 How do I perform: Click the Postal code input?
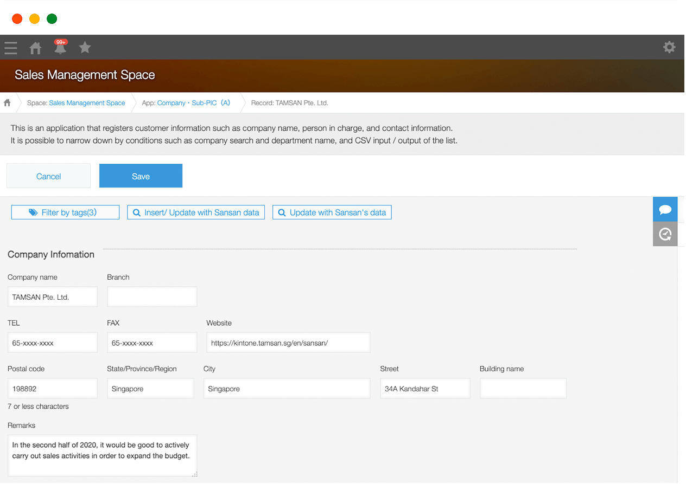pos(53,389)
